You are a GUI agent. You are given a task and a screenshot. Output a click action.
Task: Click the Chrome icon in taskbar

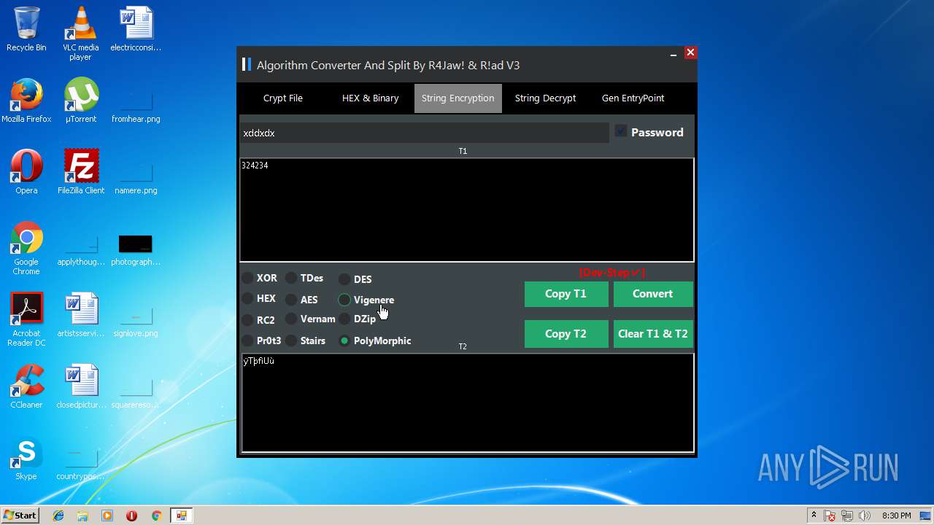pyautogui.click(x=156, y=516)
